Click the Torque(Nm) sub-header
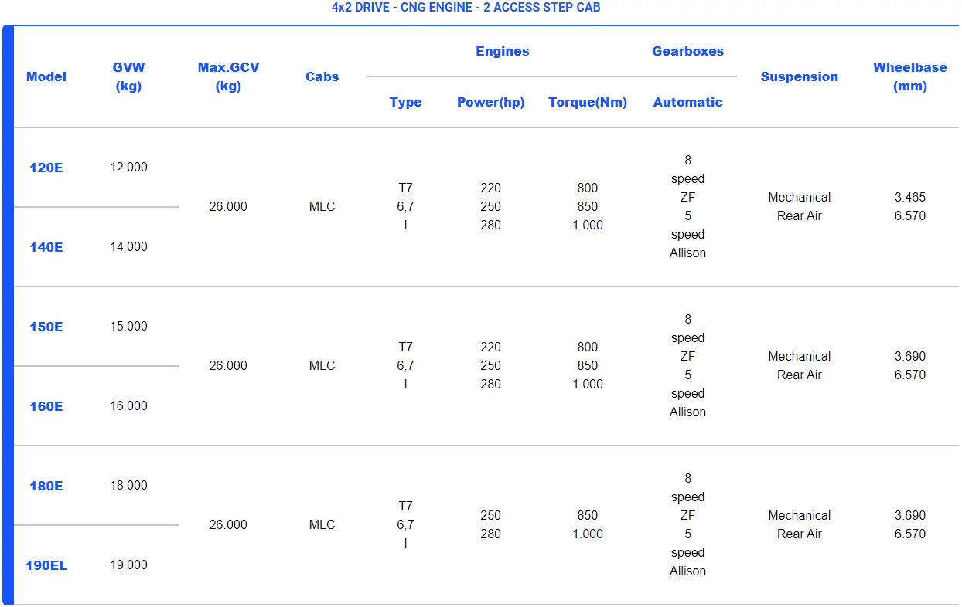962x607 pixels. coord(588,102)
